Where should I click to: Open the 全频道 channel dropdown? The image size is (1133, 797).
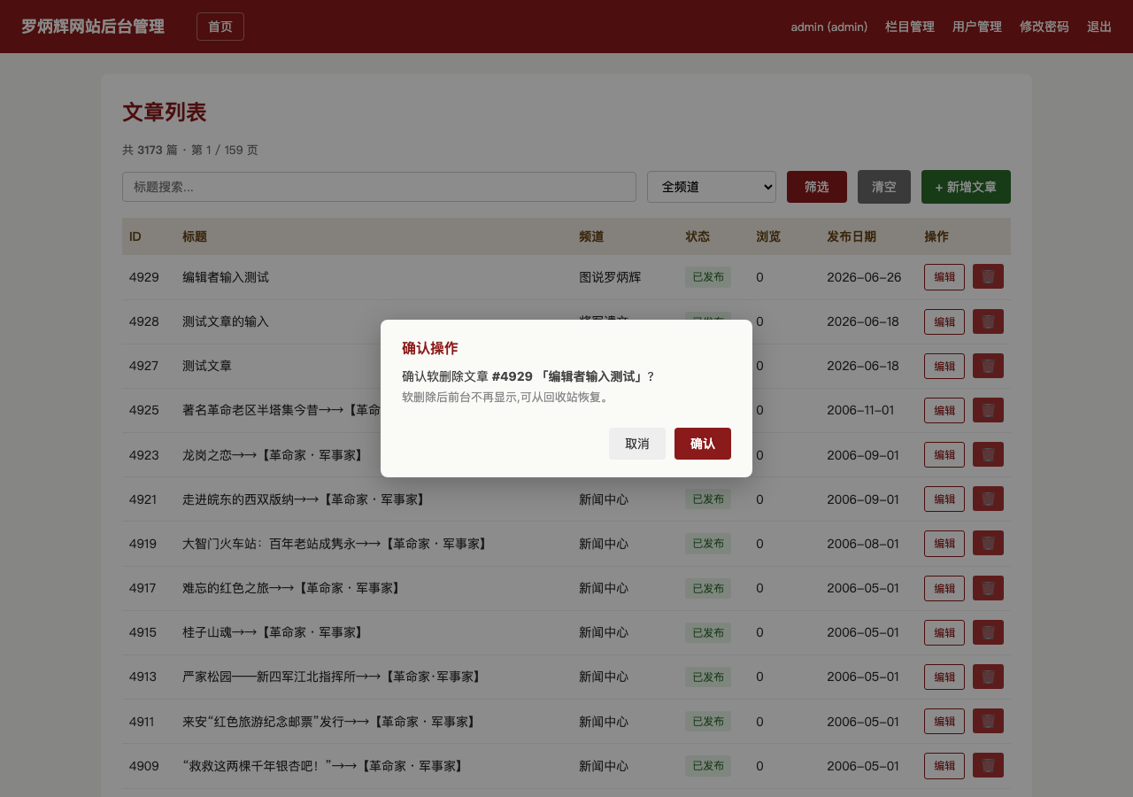pyautogui.click(x=712, y=187)
